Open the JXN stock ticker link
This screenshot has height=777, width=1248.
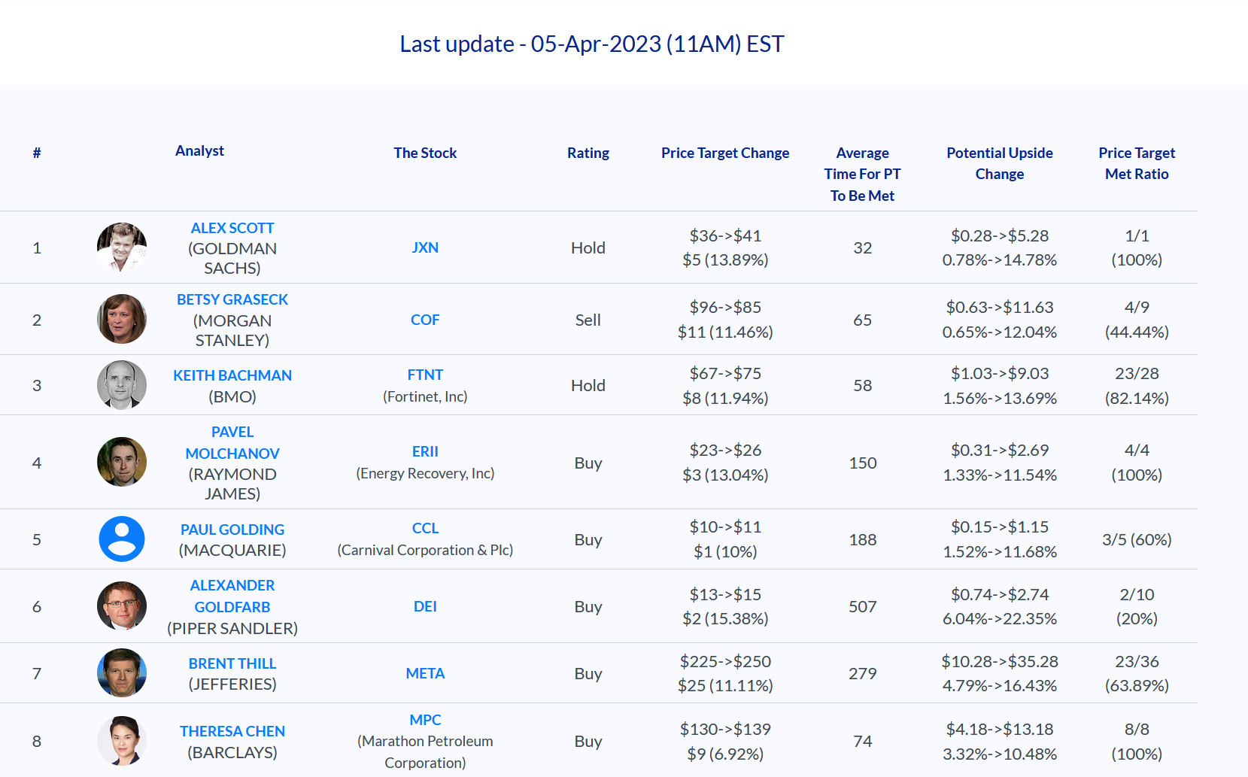[x=425, y=247]
